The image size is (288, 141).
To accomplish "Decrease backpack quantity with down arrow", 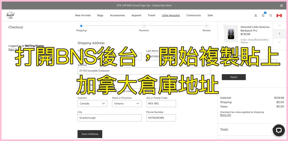I will (280, 42).
